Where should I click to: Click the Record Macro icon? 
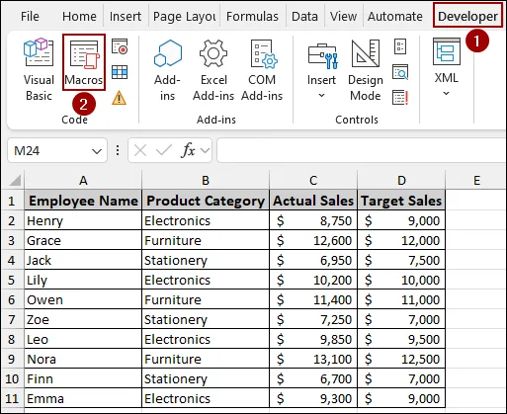120,46
